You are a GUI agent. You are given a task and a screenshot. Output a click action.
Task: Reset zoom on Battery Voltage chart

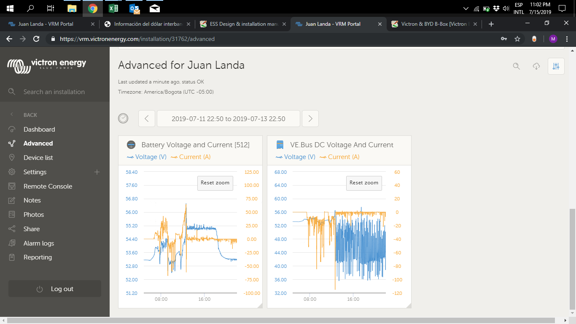215,183
